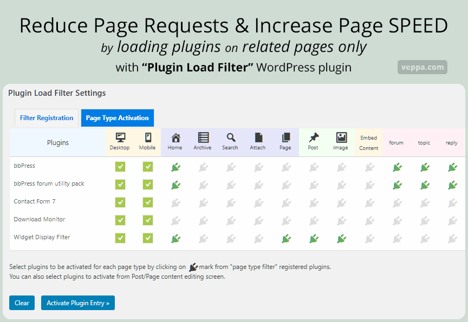Screen dimensions: 468x322
Task: Activate Contact Form 7 plug for topic
Action: pos(425,203)
